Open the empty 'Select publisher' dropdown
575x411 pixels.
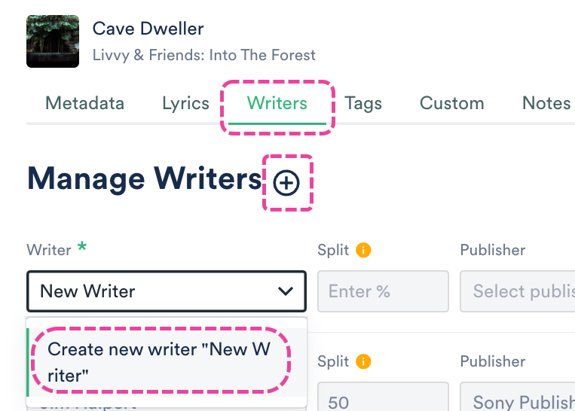click(520, 291)
